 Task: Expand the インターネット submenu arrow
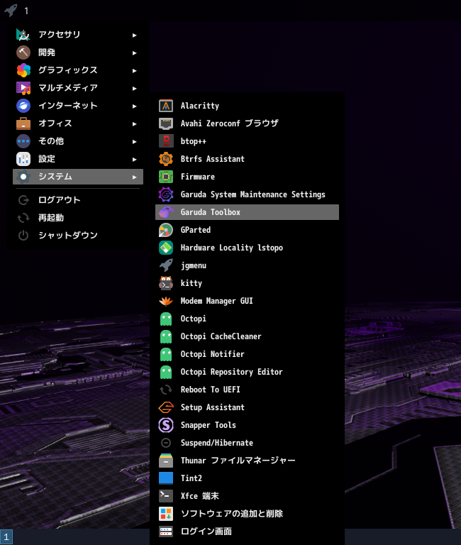[x=135, y=106]
